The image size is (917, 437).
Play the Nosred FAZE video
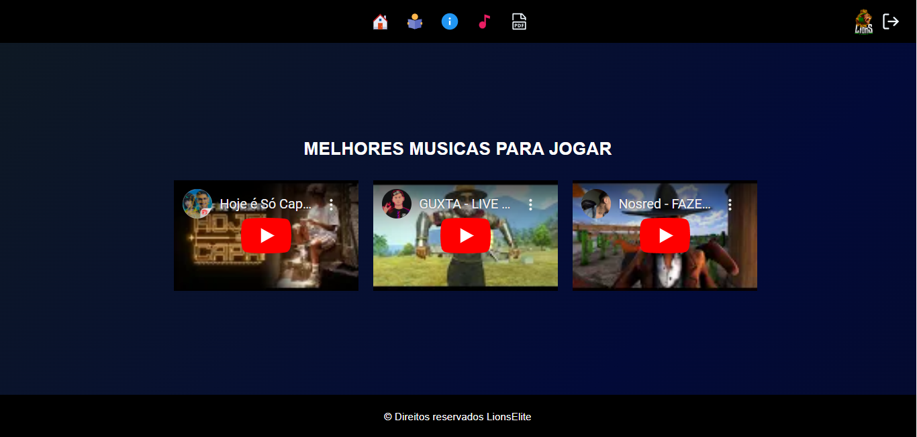coord(665,235)
